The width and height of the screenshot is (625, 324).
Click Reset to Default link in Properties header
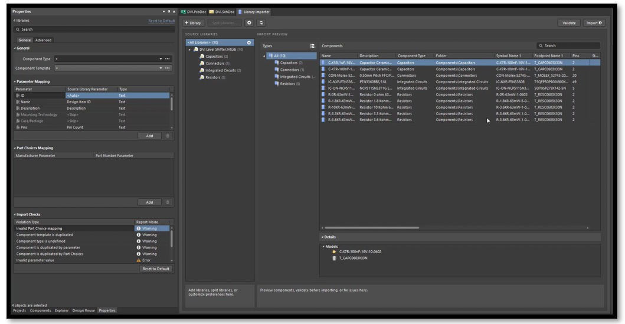click(161, 21)
